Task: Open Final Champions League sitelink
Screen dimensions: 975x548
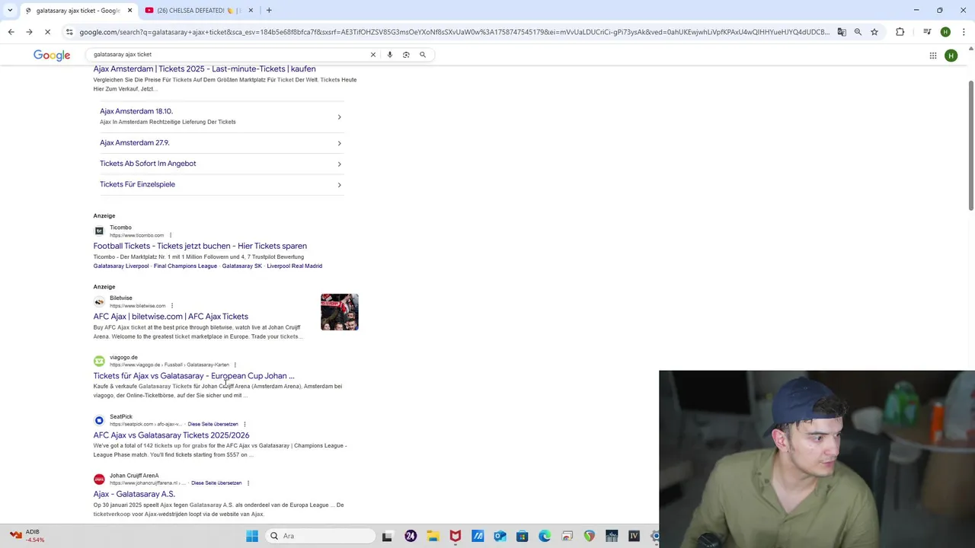Action: pyautogui.click(x=185, y=266)
